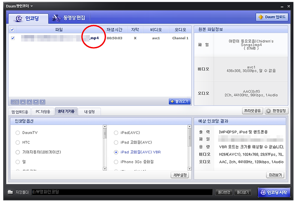Click preset list scrollbar up arrow
The image size is (297, 202).
coord(189,127)
